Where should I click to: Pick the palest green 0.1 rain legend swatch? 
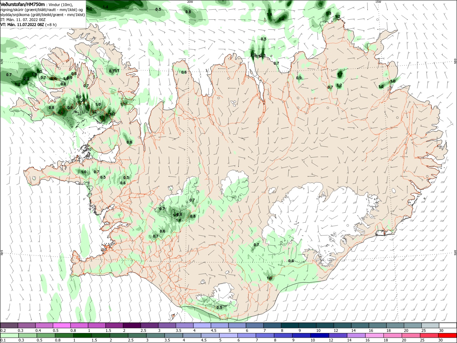pyautogui.click(x=9, y=335)
